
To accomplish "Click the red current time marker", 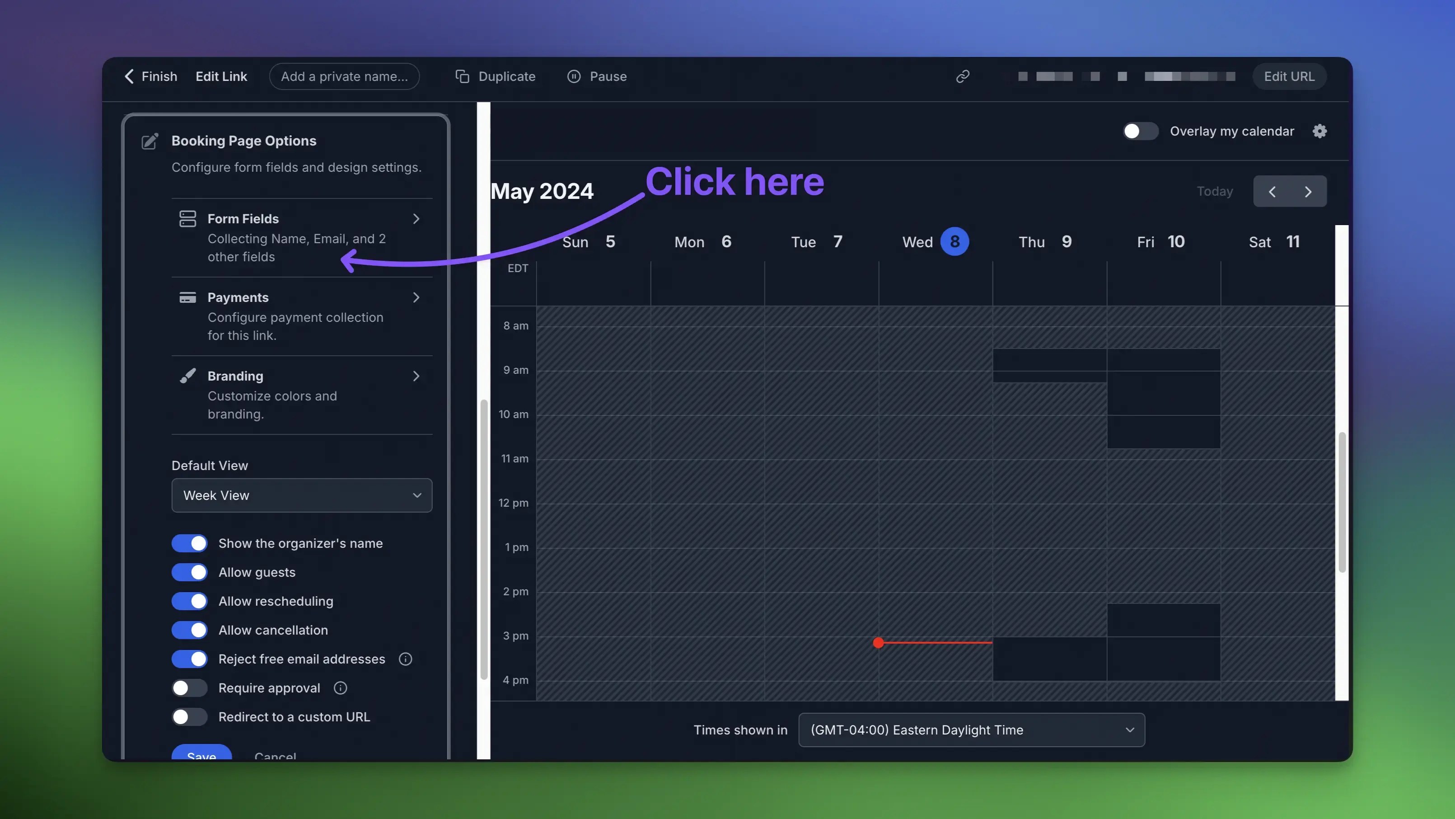I will coord(878,643).
